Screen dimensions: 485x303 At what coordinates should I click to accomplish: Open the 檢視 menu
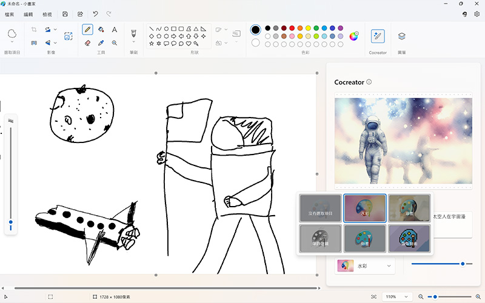click(47, 14)
